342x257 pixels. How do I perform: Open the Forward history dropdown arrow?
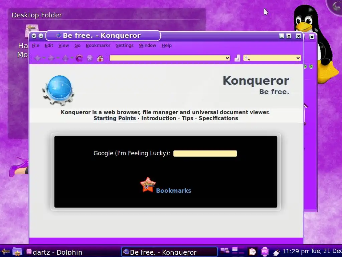pyautogui.click(x=58, y=58)
